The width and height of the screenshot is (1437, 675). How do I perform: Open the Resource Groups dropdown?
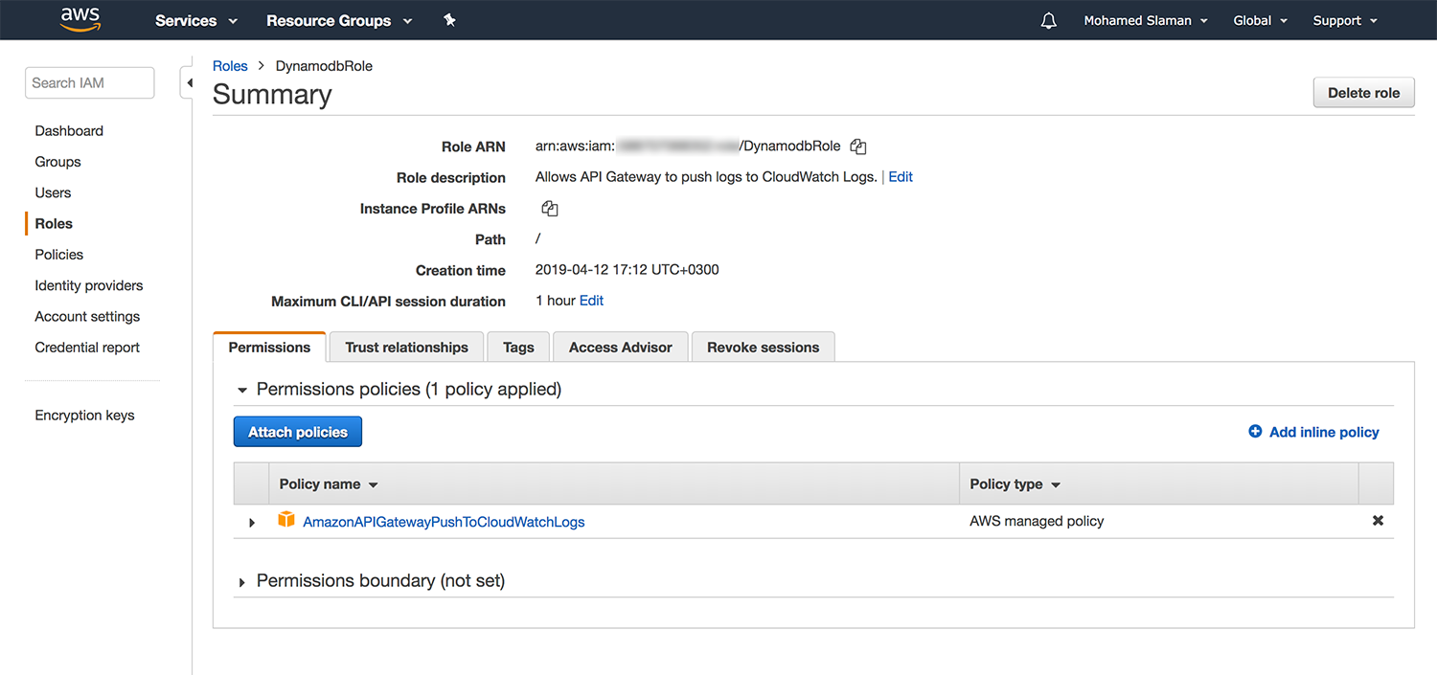click(x=339, y=20)
